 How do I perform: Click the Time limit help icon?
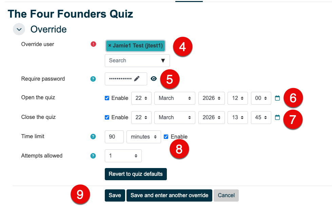(x=93, y=137)
